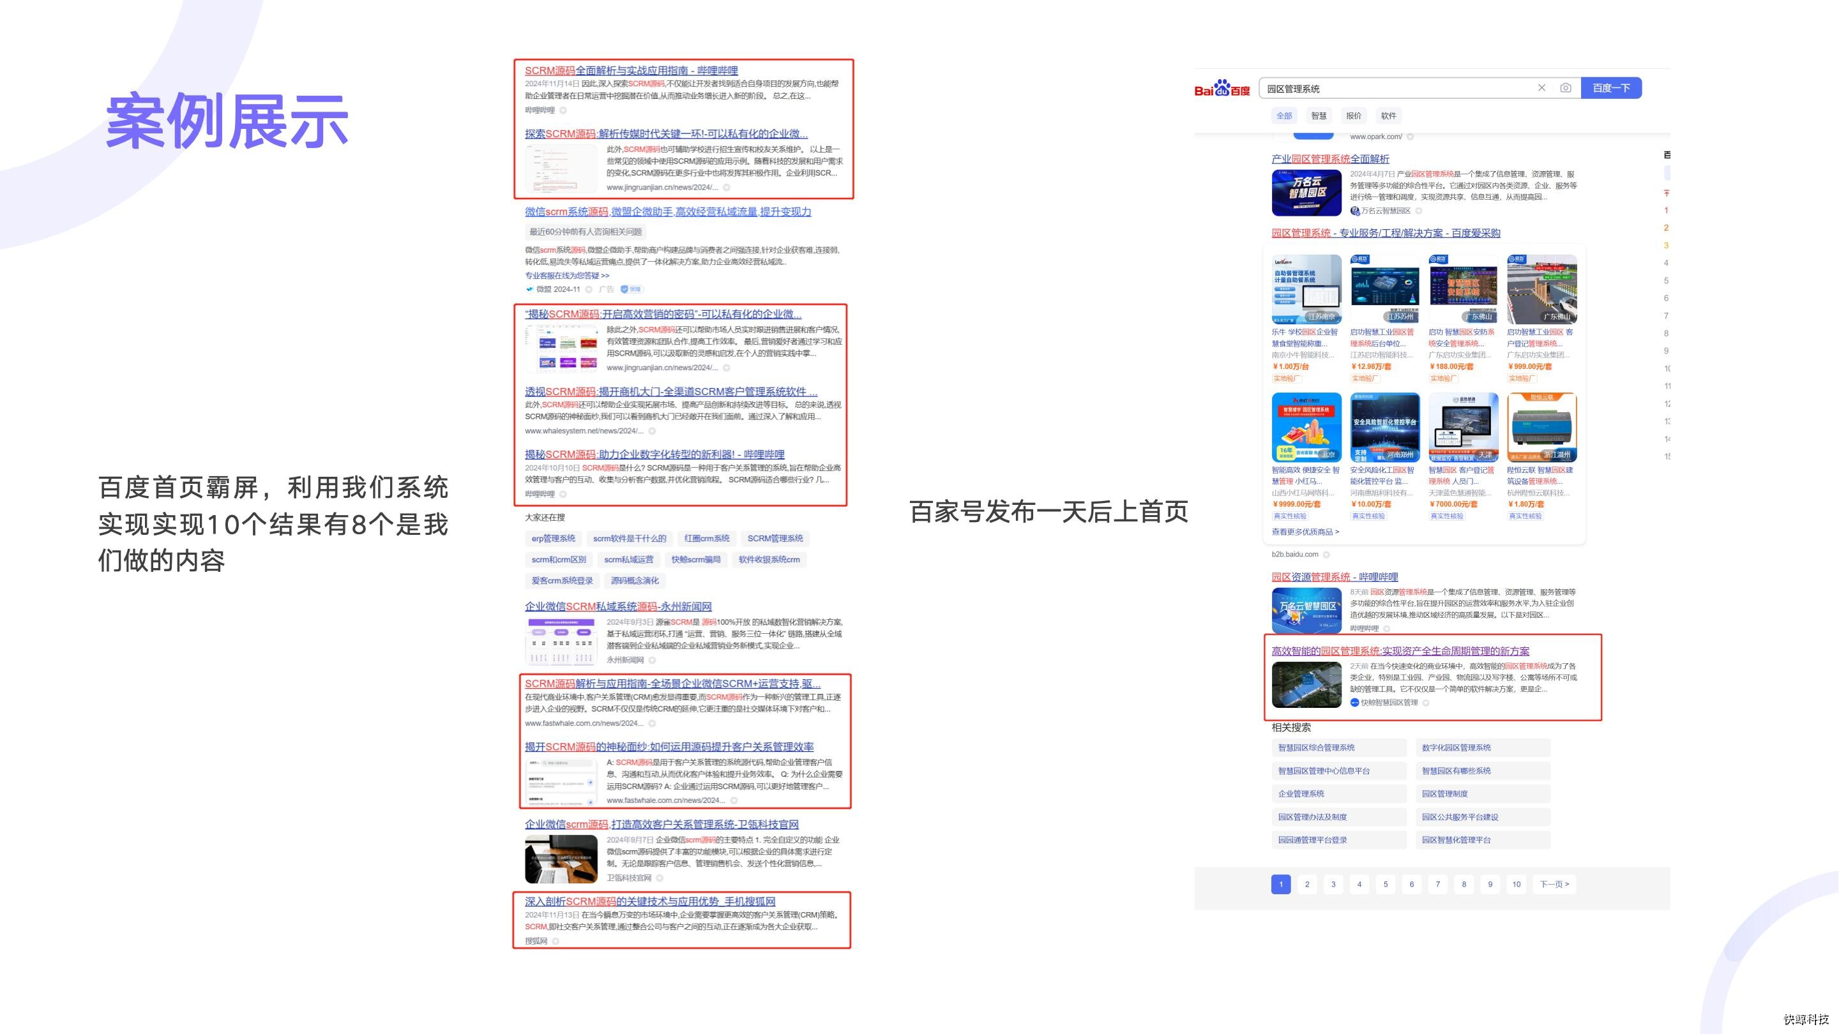The width and height of the screenshot is (1839, 1034).
Task: Click the aerial photo thumbnail of 高效智能 result
Action: click(1306, 685)
